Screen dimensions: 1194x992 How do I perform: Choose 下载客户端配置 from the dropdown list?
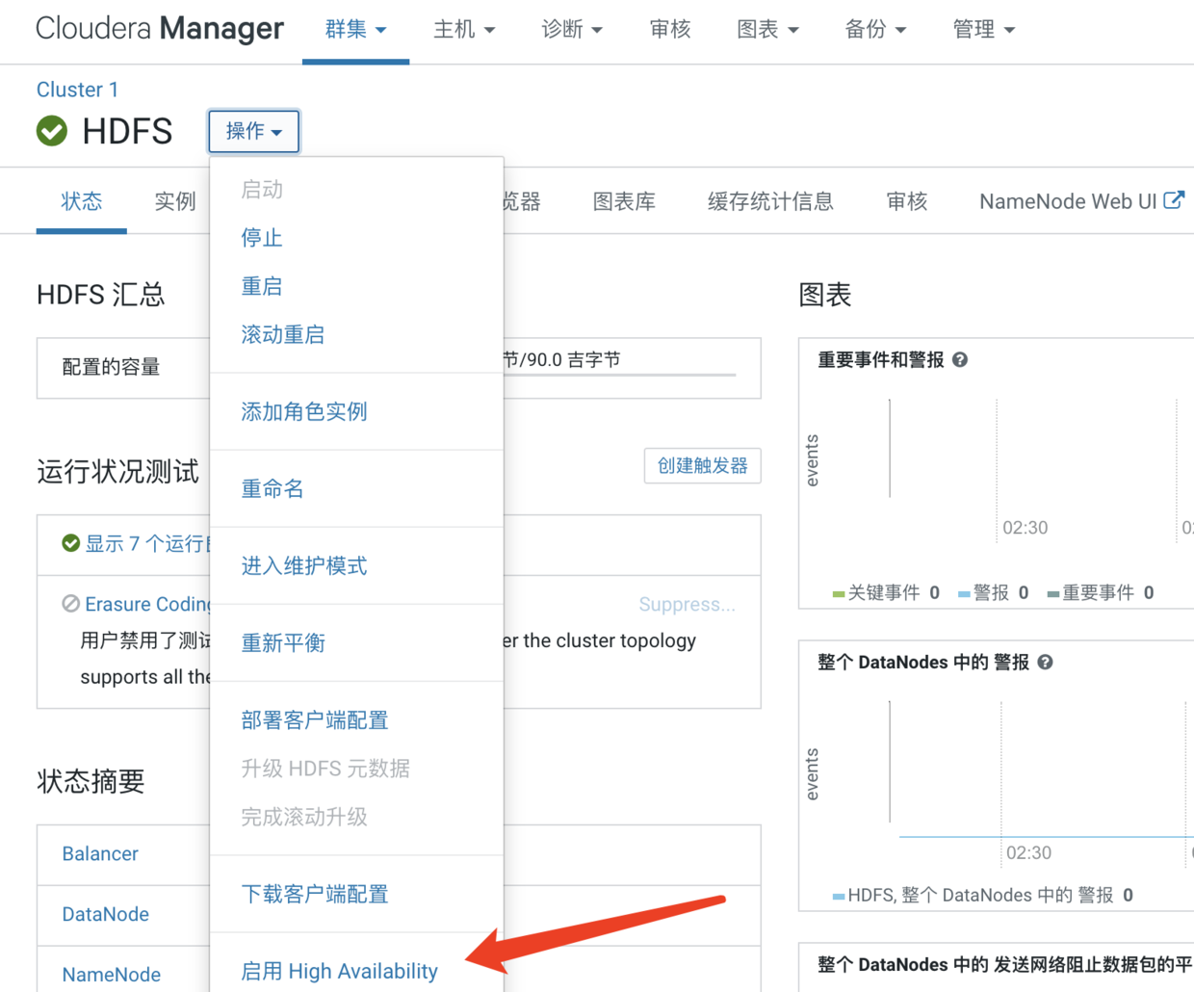tap(314, 894)
